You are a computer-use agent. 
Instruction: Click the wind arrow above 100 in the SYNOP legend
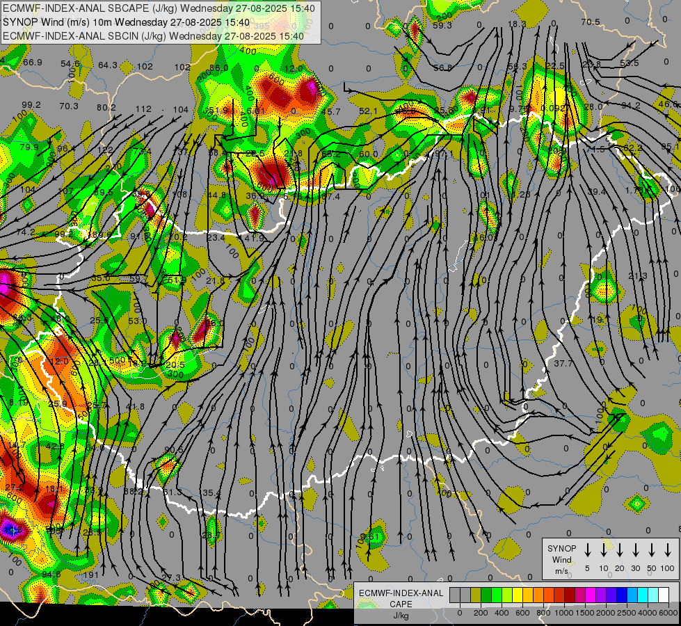[x=668, y=549]
